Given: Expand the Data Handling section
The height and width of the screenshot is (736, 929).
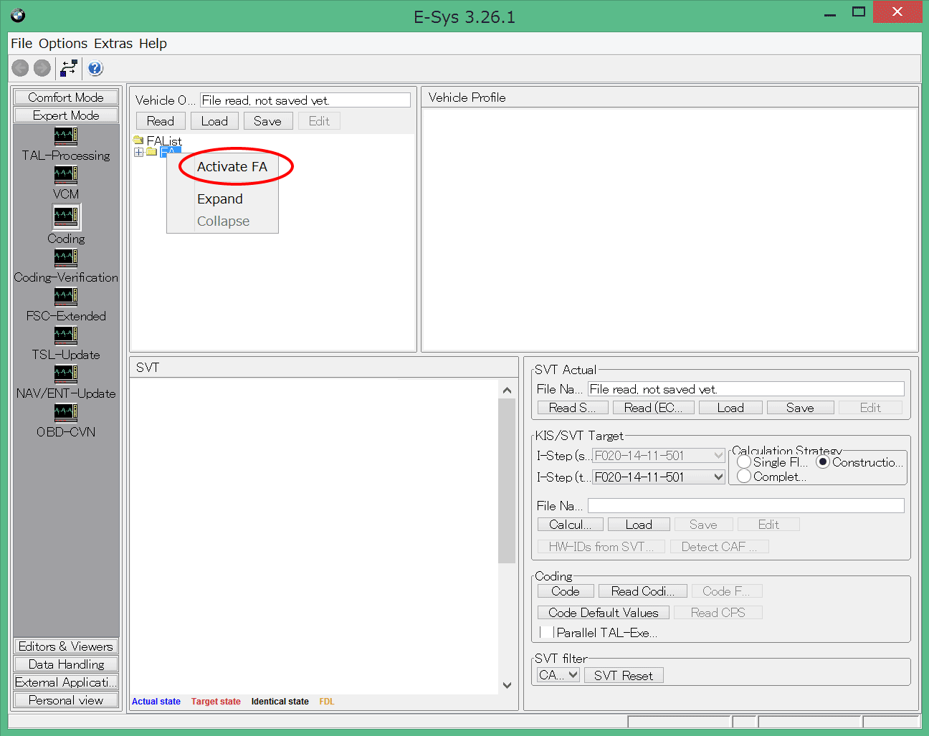Looking at the screenshot, I should (66, 664).
